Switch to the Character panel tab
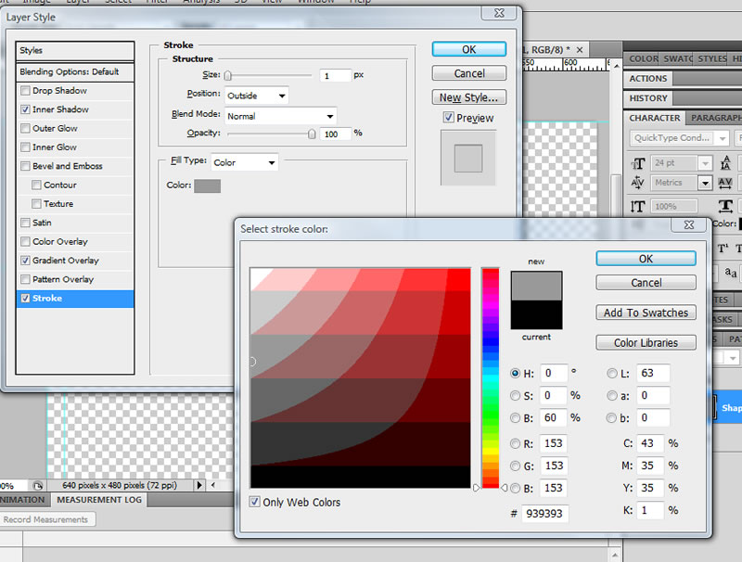The image size is (742, 562). [x=655, y=118]
